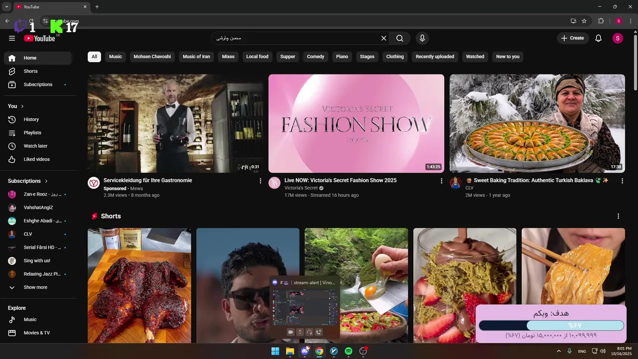
Task: Open Movies & TV under Explore
Action: point(38,333)
